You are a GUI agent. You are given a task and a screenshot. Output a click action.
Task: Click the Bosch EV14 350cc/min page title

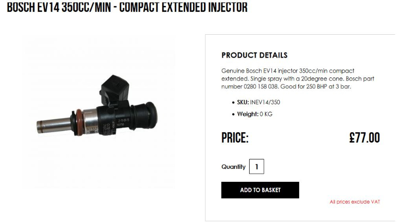coord(127,8)
